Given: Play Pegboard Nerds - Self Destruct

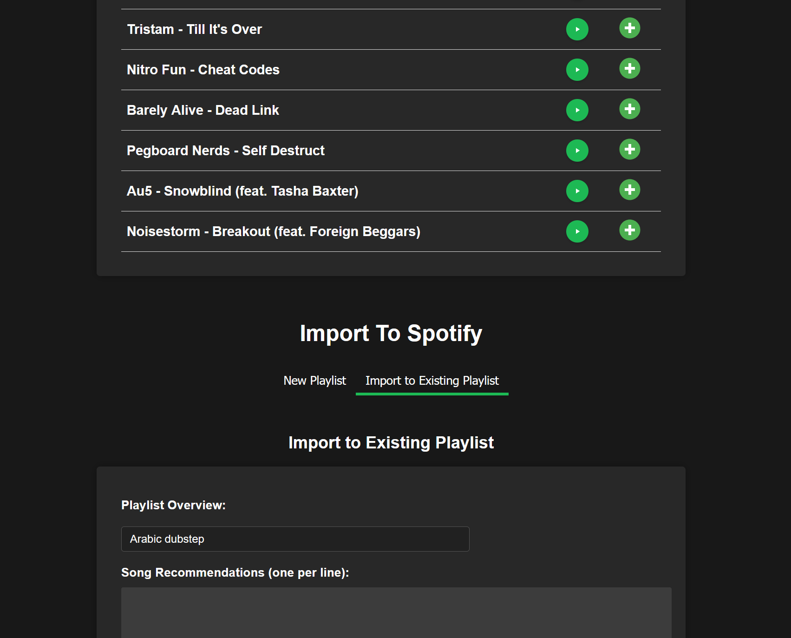Looking at the screenshot, I should [x=577, y=150].
